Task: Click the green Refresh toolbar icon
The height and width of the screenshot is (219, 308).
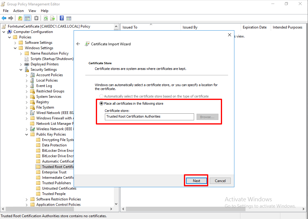Action: click(46, 18)
